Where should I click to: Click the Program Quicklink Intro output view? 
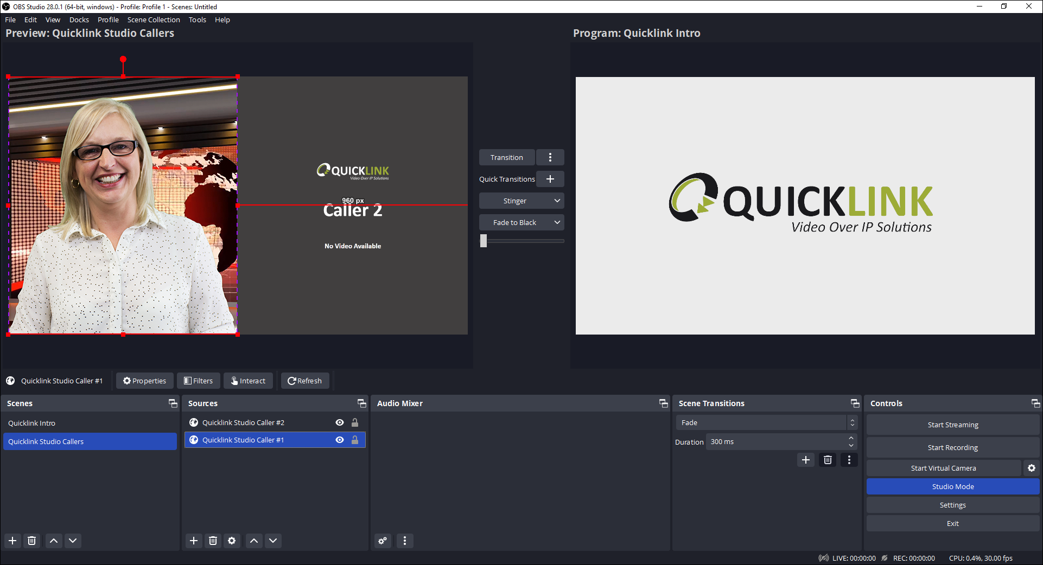(805, 206)
